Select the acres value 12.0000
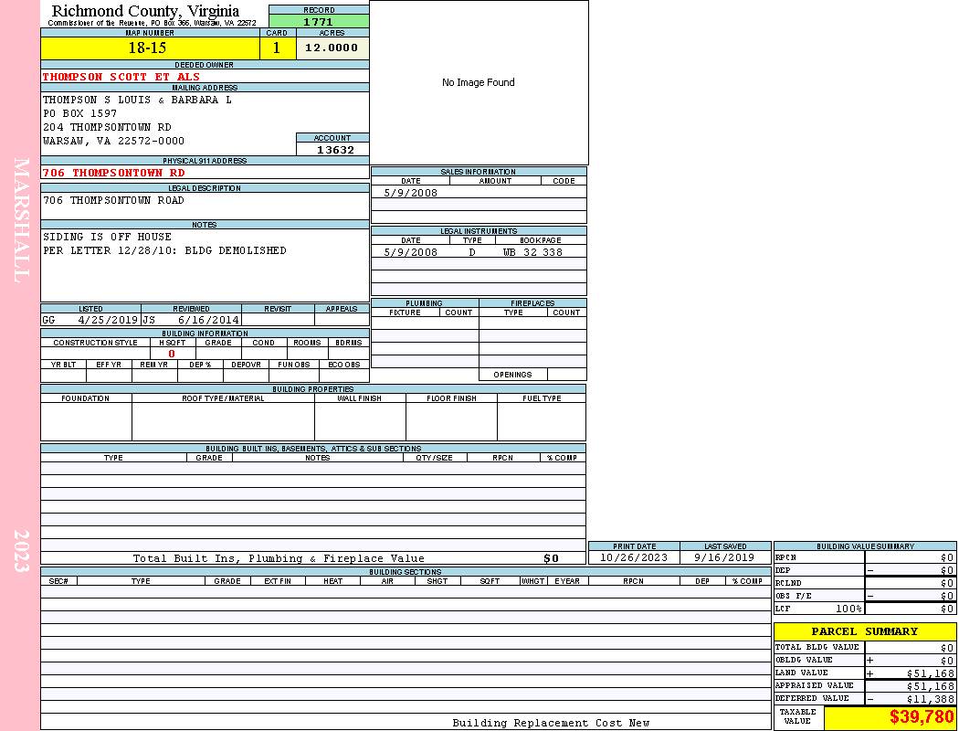Screen dimensions: 959x731 point(332,48)
